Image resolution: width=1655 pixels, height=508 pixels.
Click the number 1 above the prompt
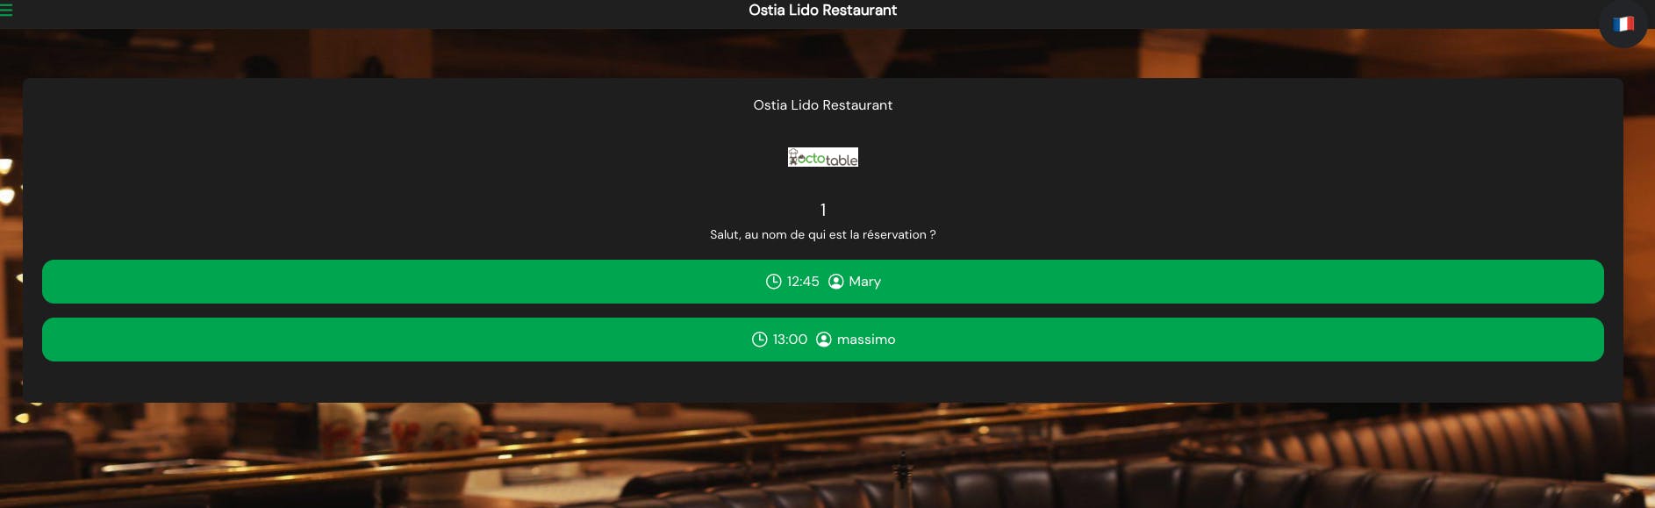click(x=823, y=210)
